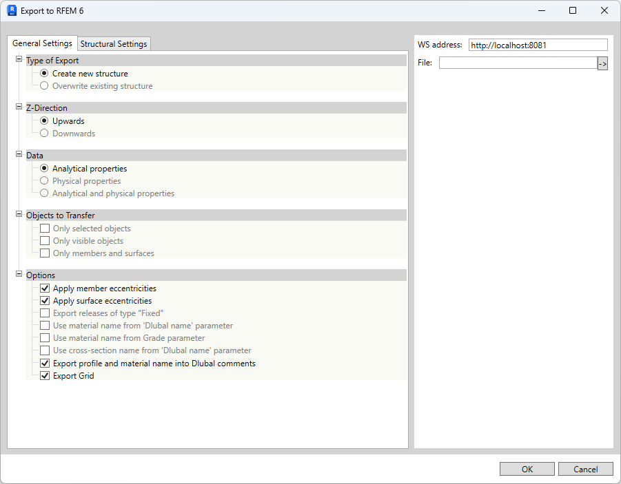Check the Only selected objects box

click(45, 228)
